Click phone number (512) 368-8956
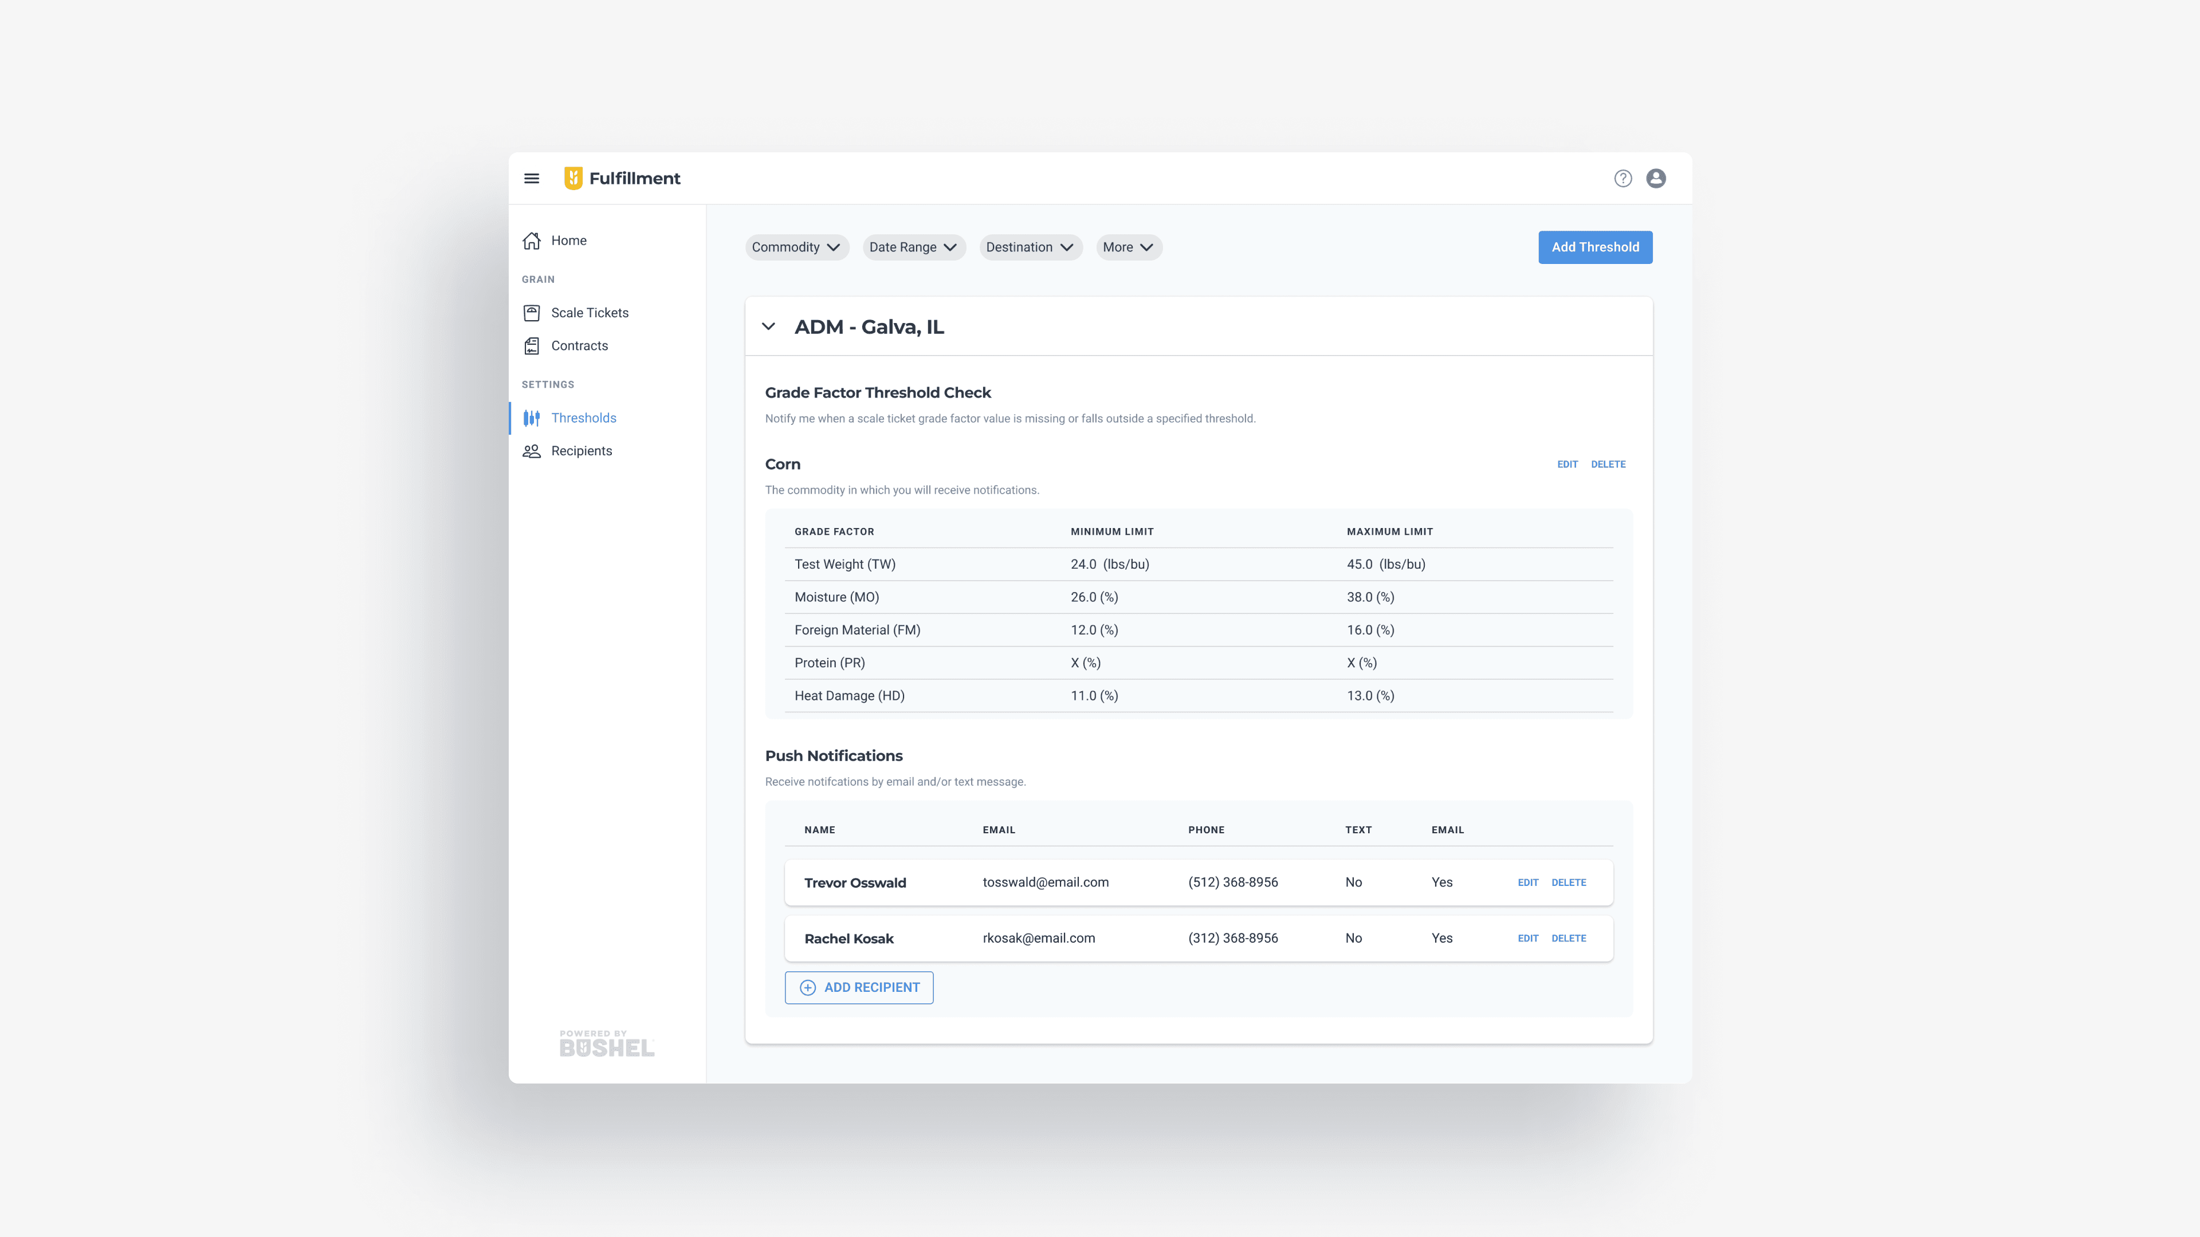The width and height of the screenshot is (2200, 1237). click(x=1233, y=883)
